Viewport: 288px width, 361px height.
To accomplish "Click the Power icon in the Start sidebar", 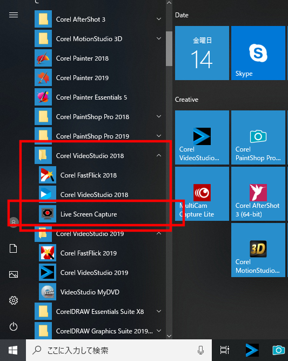I will 14,326.
